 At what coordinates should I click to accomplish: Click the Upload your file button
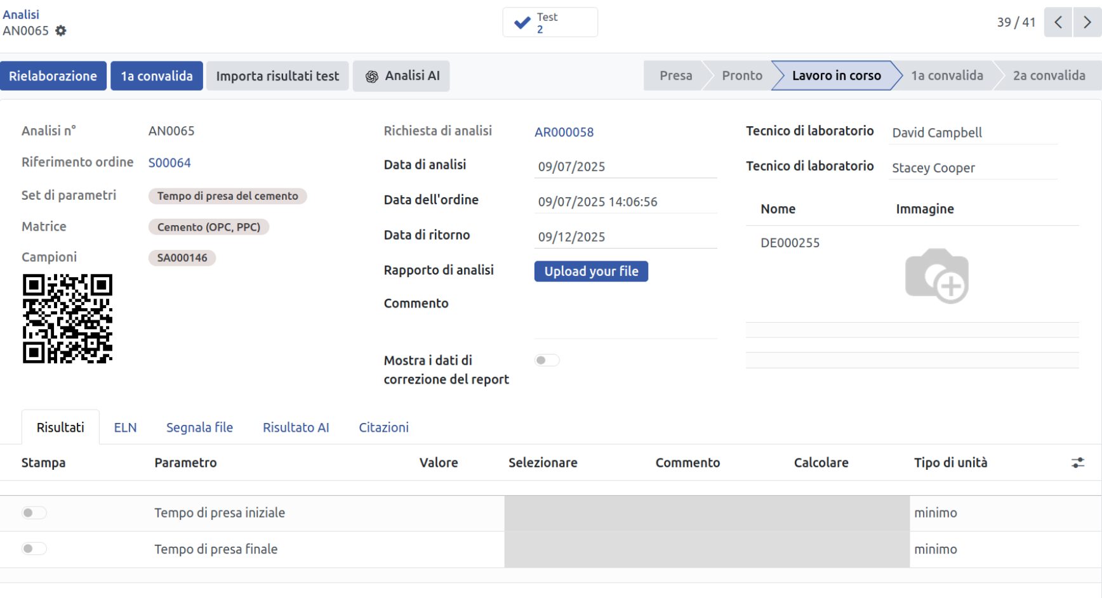[x=591, y=271]
